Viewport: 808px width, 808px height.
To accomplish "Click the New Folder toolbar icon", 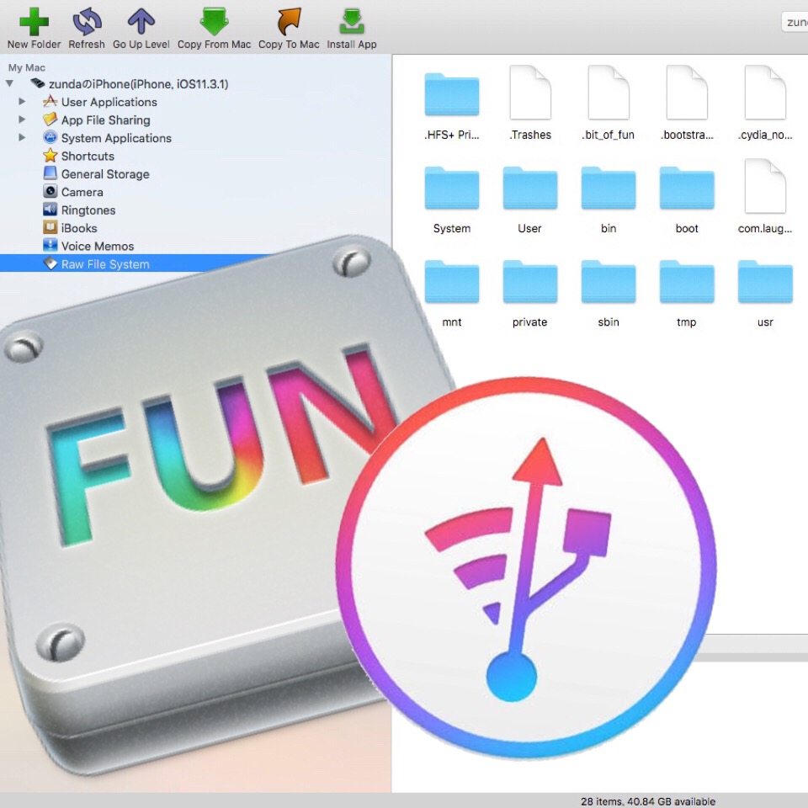I will click(x=34, y=22).
